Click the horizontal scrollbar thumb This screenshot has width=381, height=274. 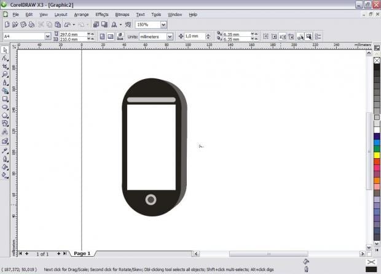[x=269, y=254]
